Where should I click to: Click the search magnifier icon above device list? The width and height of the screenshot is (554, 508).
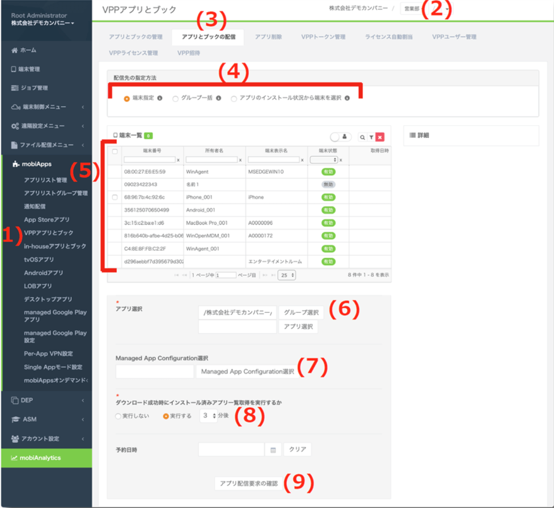[x=362, y=137]
